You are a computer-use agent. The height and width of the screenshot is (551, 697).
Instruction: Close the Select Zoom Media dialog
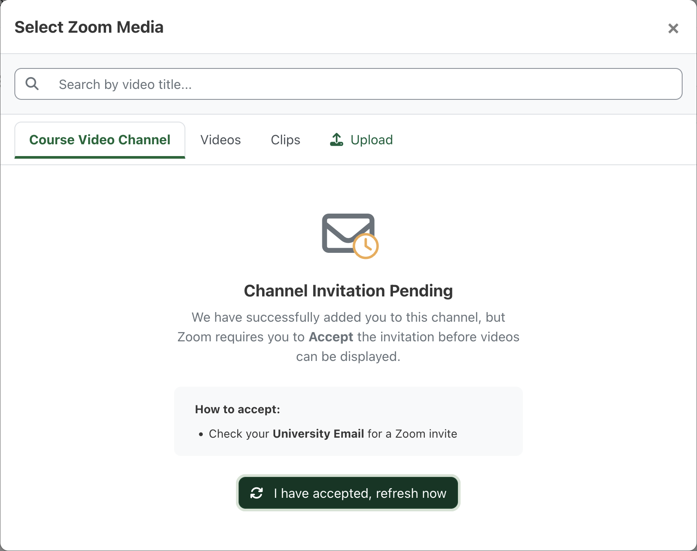(x=673, y=28)
